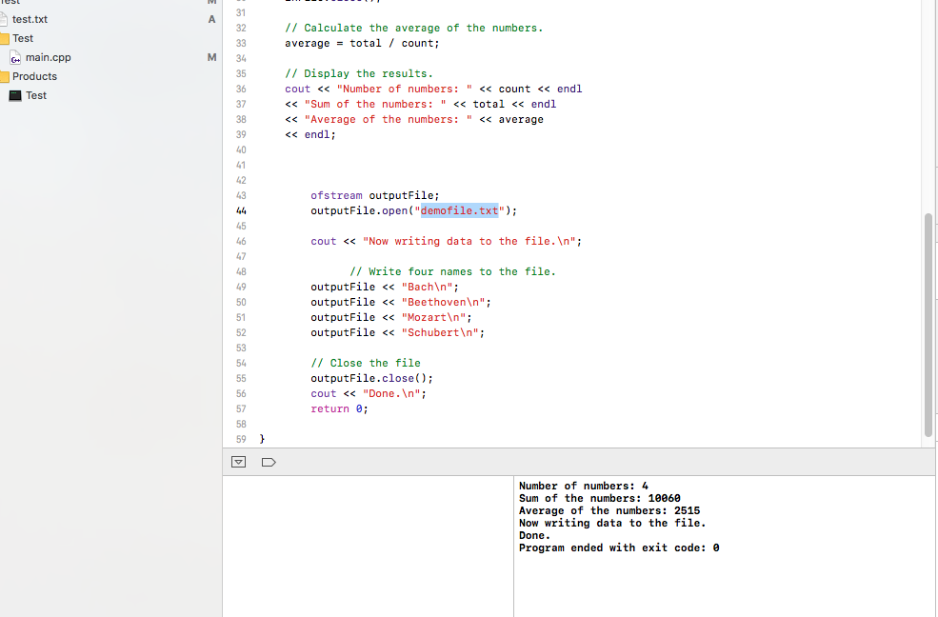Open test.txt in the project navigator
The image size is (938, 617).
[30, 19]
